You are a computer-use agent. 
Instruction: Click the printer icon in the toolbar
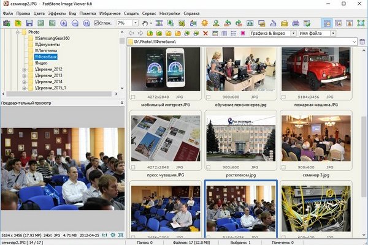pos(296,23)
